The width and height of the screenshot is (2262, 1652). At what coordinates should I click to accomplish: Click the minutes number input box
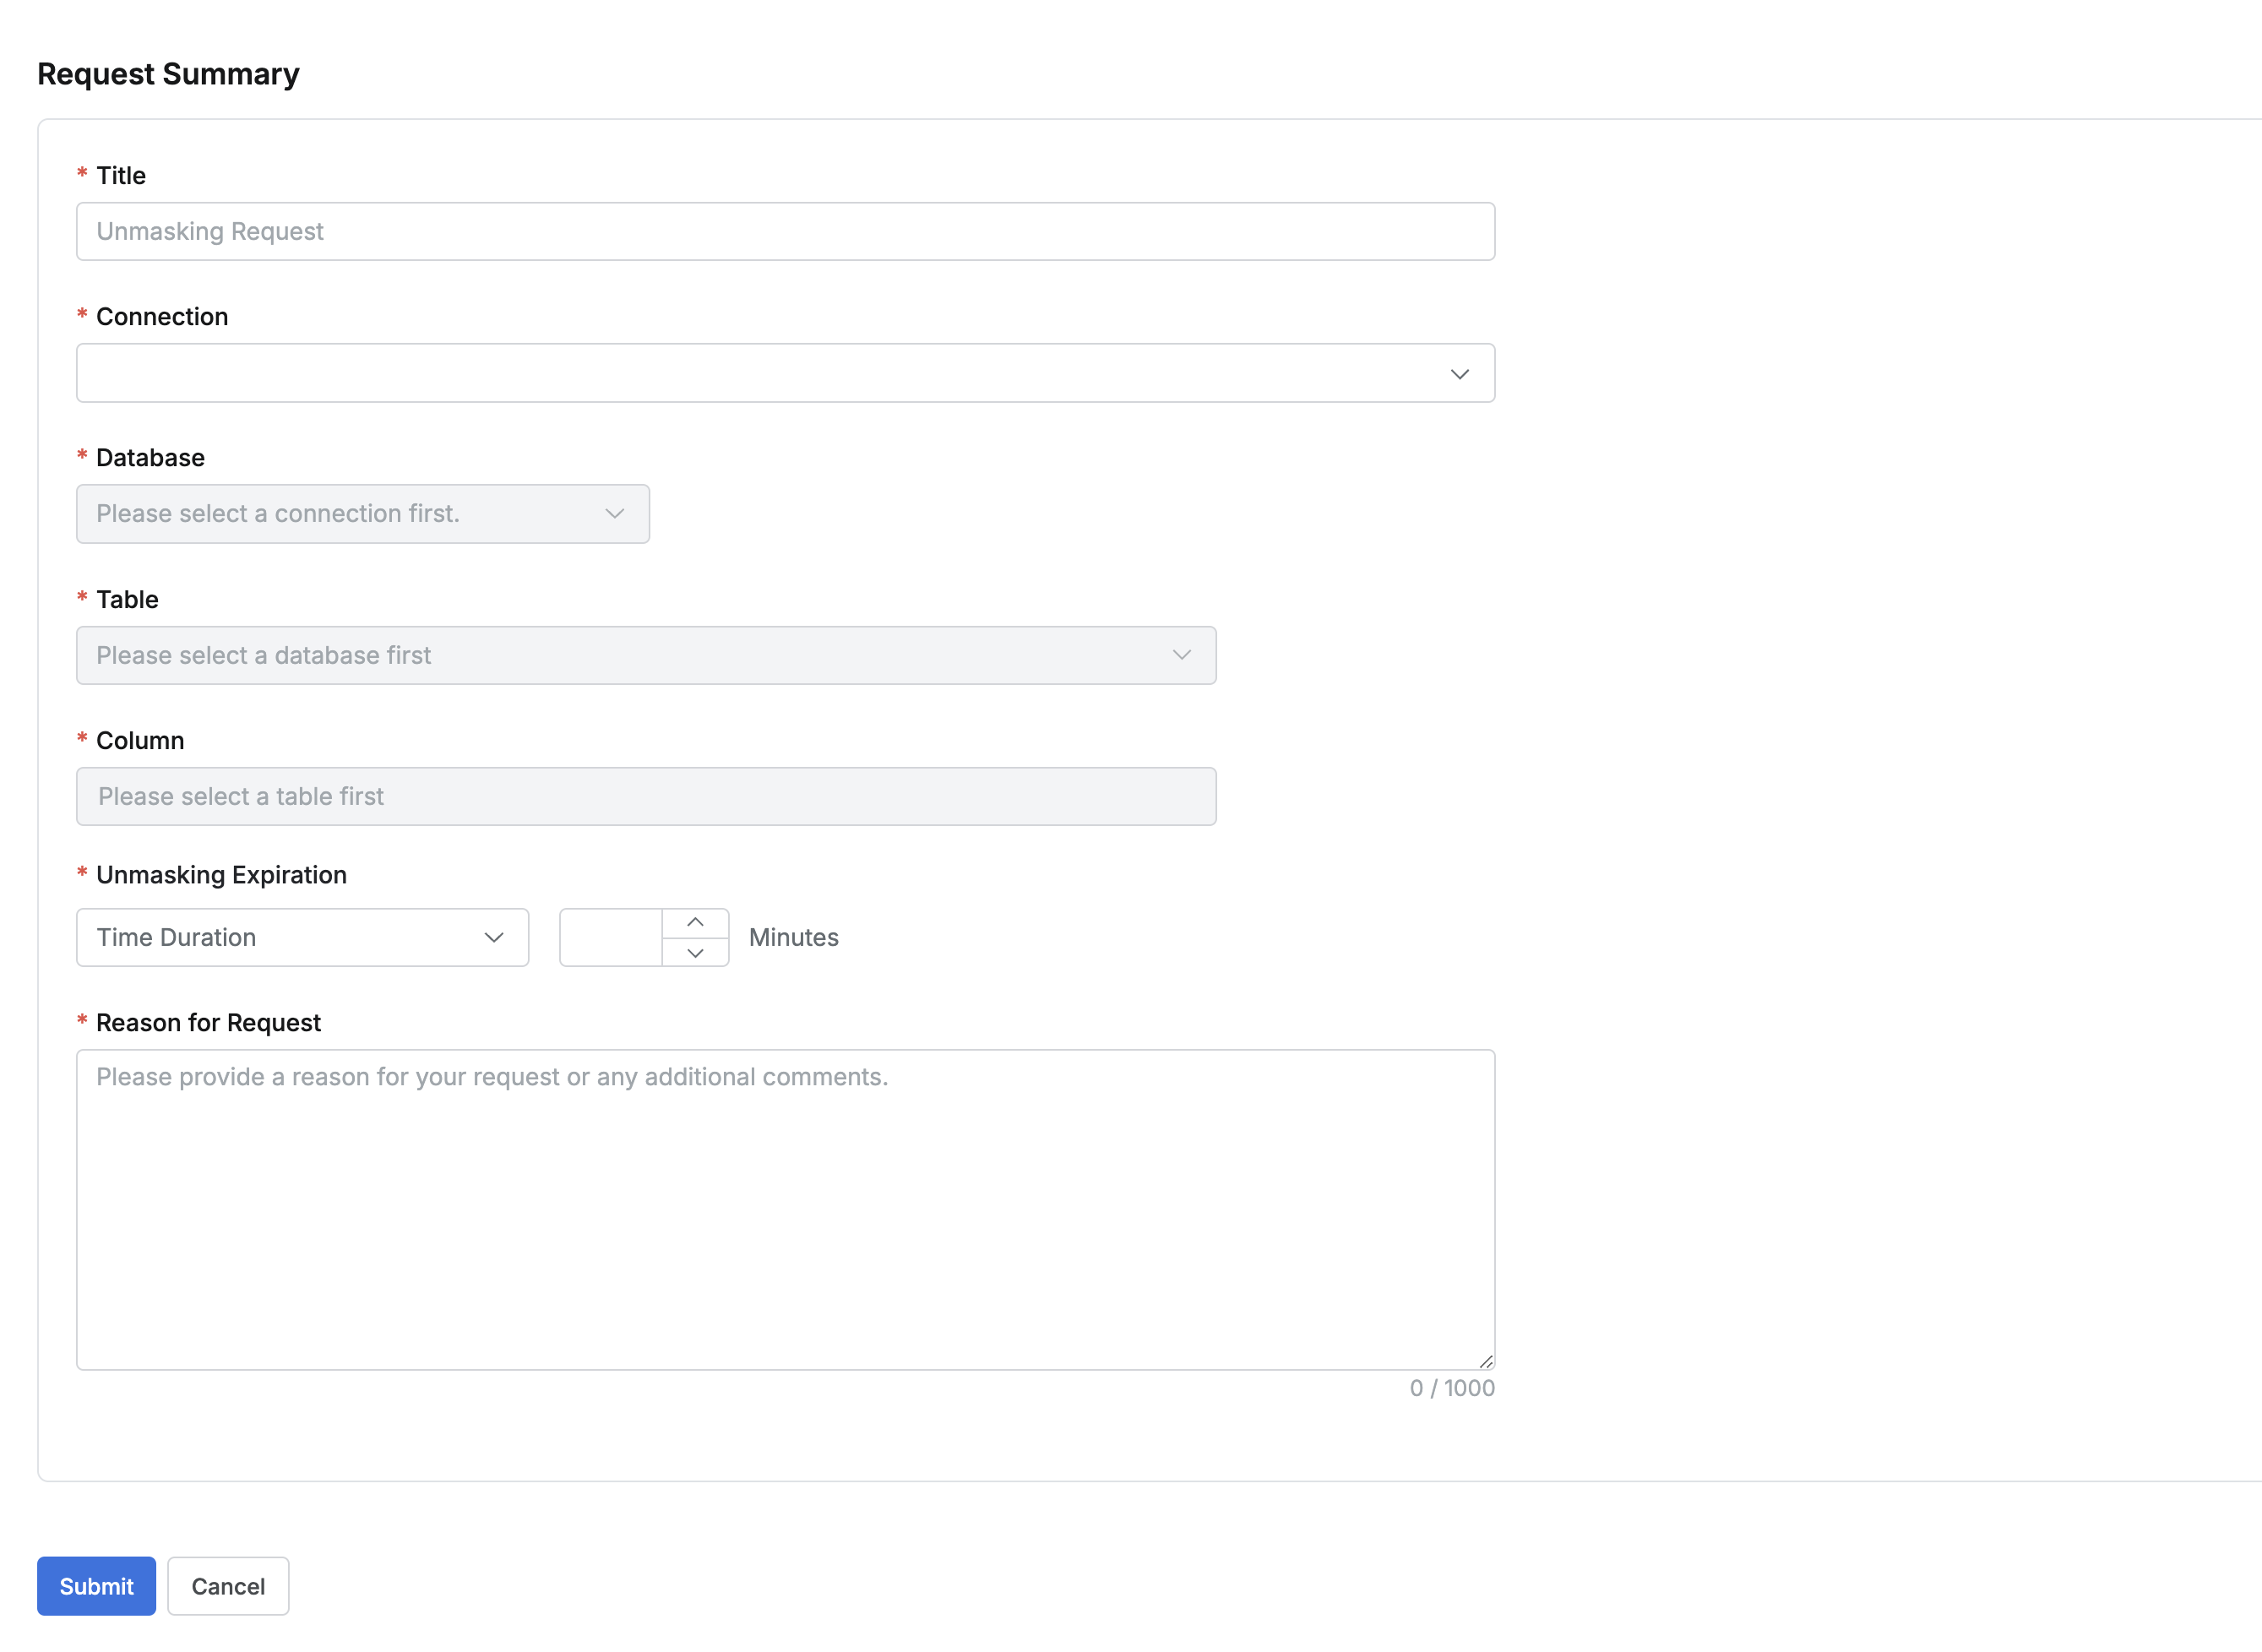pos(610,938)
